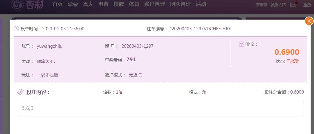Viewport: 314px width, 134px height.
Task: Click the site logo icon
Action: [17, 4]
